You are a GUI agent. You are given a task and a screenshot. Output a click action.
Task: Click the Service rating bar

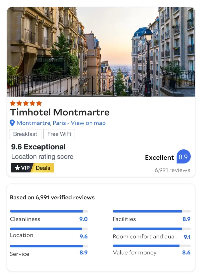click(49, 246)
